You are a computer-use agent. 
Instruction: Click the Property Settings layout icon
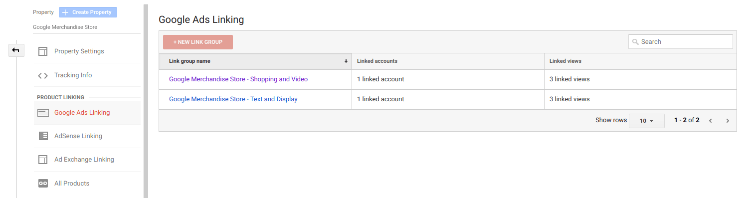[x=43, y=51]
